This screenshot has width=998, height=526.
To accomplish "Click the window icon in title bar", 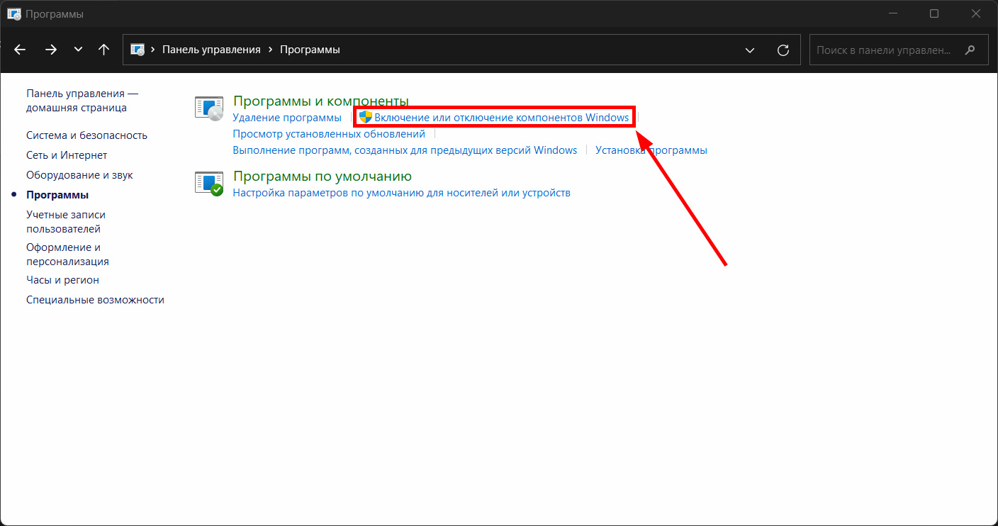I will click(x=13, y=13).
